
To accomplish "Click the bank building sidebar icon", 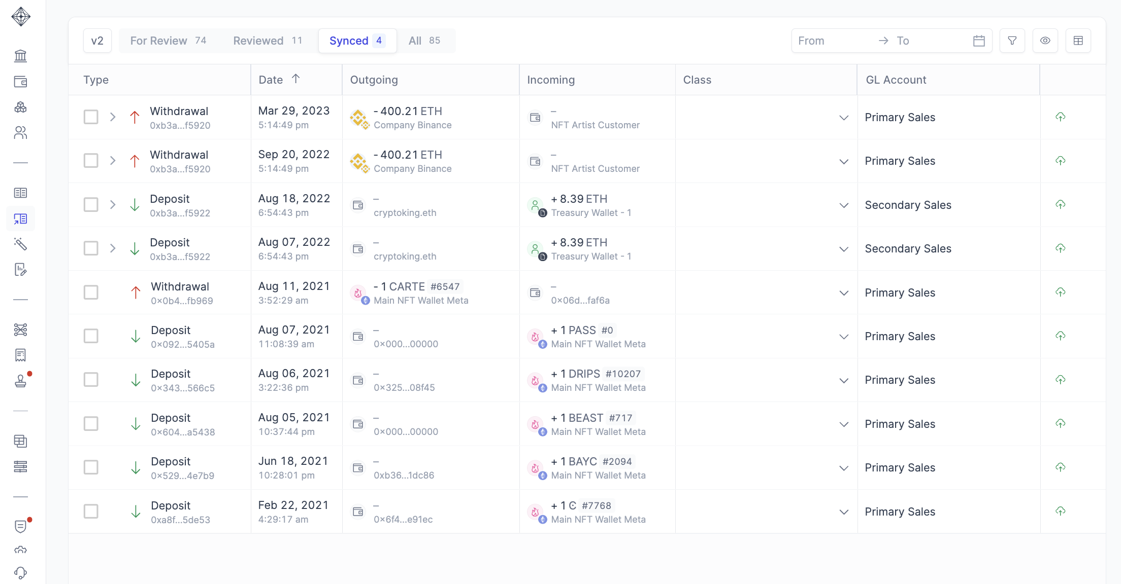I will [20, 56].
